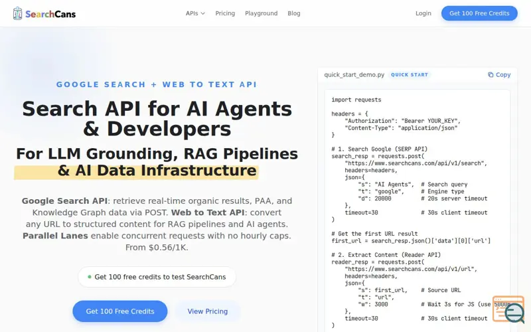This screenshot has height=332, width=531.
Task: Click Get 100 free credits to test SearchCans pill
Action: coord(157,277)
